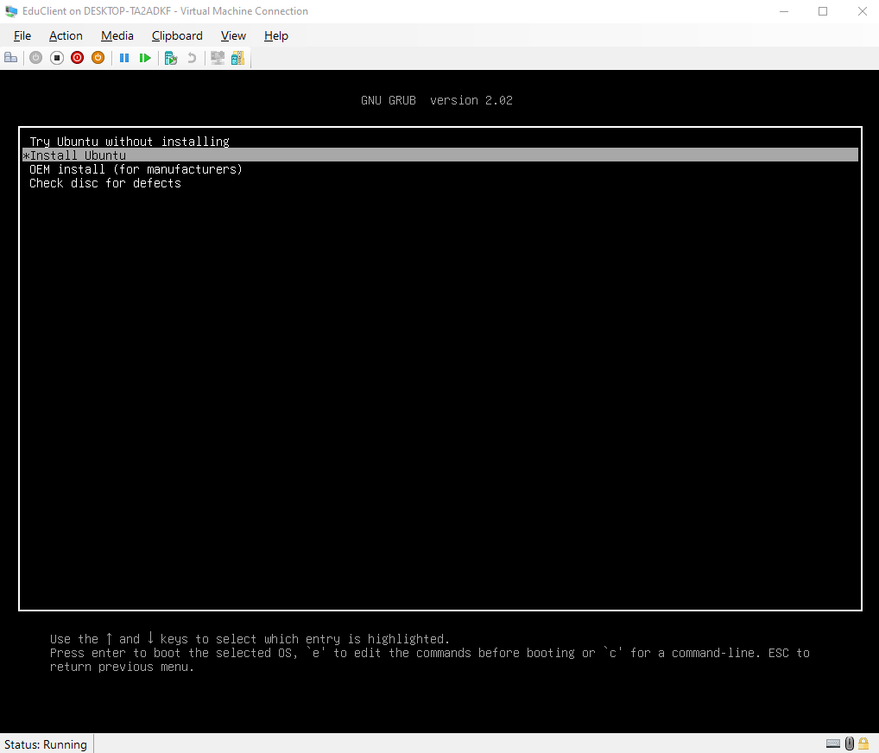The image size is (879, 753).
Task: Pause the virtual machine
Action: point(124,58)
